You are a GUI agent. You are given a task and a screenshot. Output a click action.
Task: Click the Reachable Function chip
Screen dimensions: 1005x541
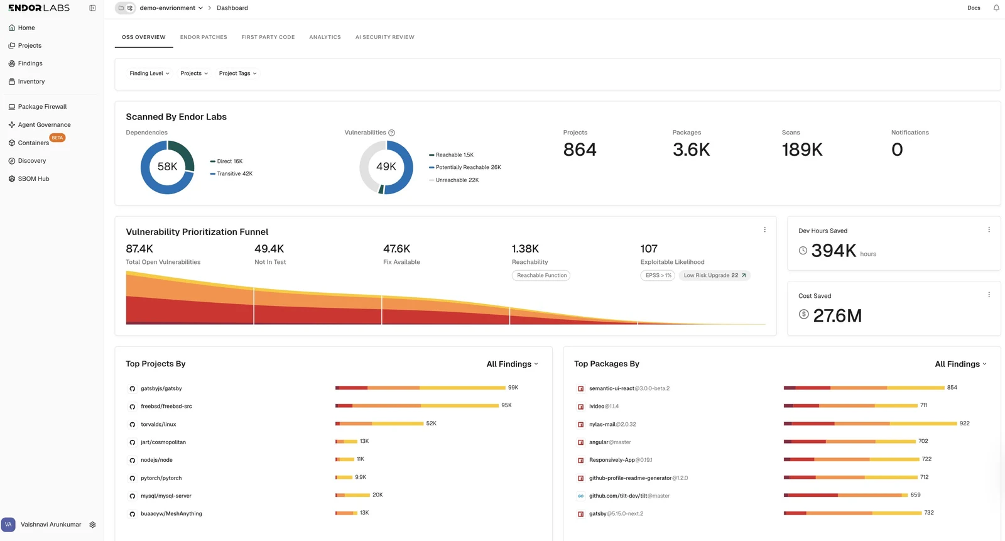click(541, 275)
